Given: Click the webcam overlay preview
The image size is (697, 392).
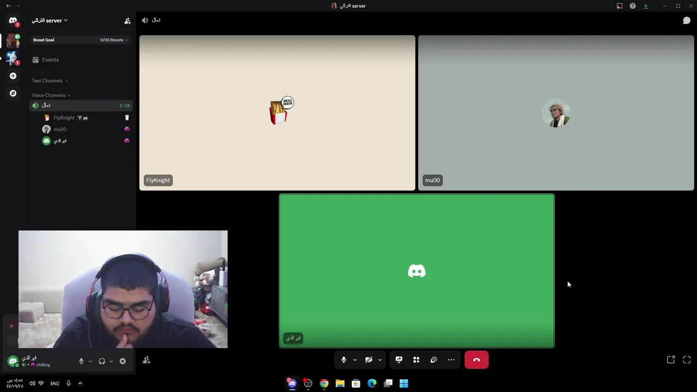Looking at the screenshot, I should (x=123, y=289).
